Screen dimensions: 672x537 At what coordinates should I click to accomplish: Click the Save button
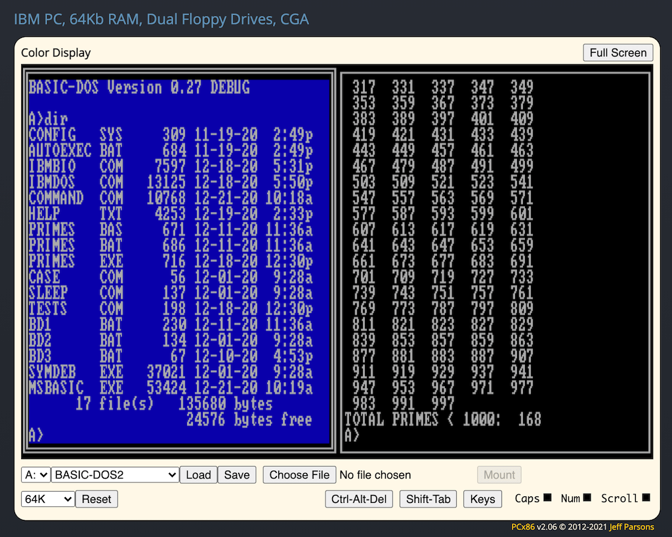click(236, 475)
